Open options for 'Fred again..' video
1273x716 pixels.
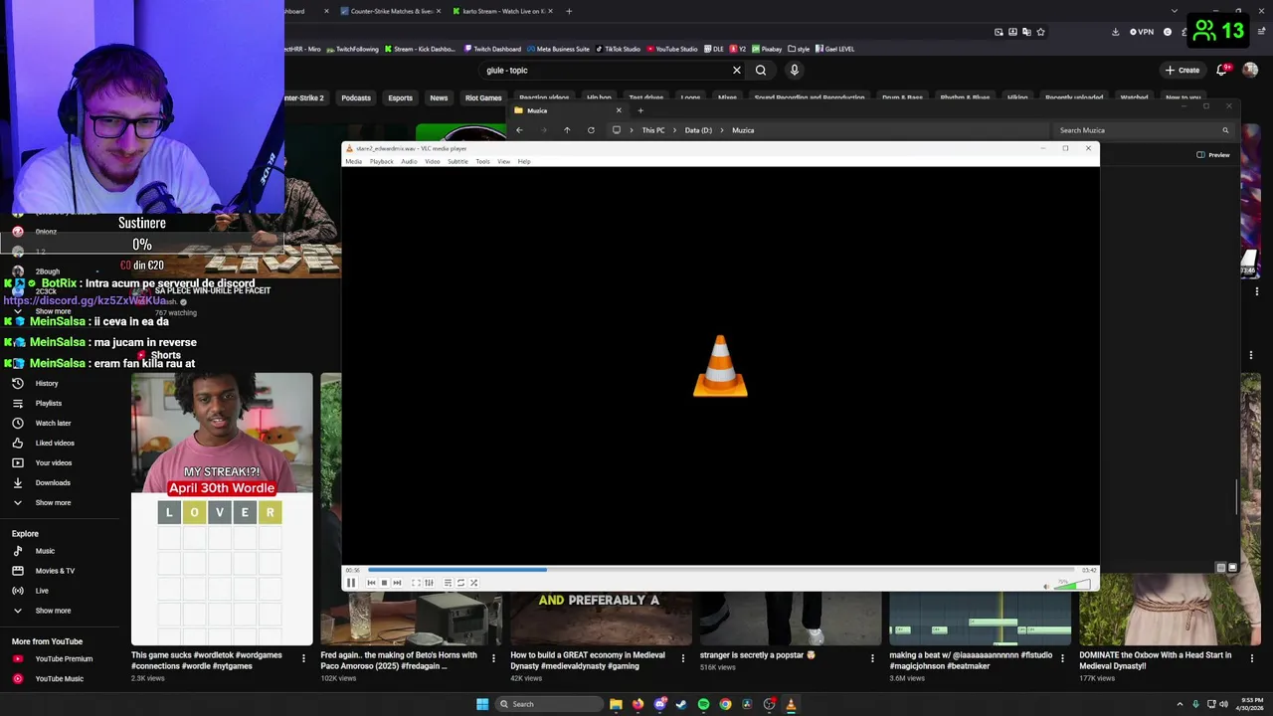(x=492, y=658)
